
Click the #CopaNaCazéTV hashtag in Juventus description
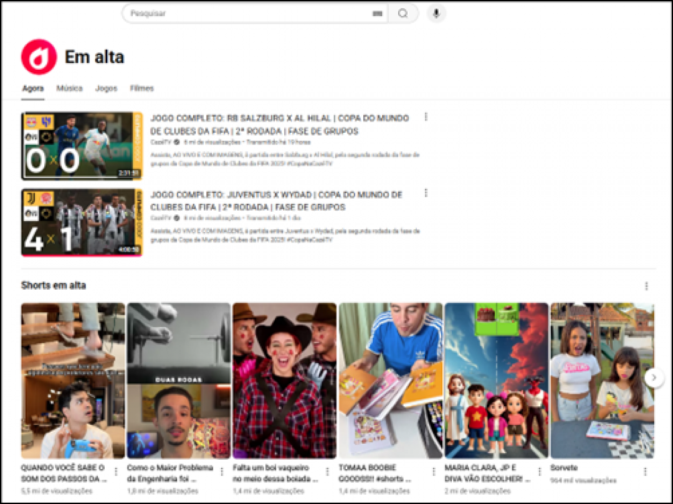(310, 240)
